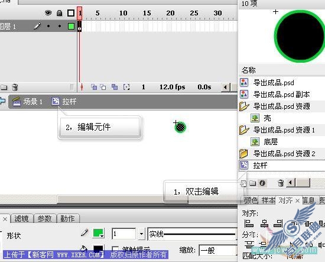This screenshot has height=262, width=325.
Task: Open stroke height slider dropdown arrow
Action: 141,234
